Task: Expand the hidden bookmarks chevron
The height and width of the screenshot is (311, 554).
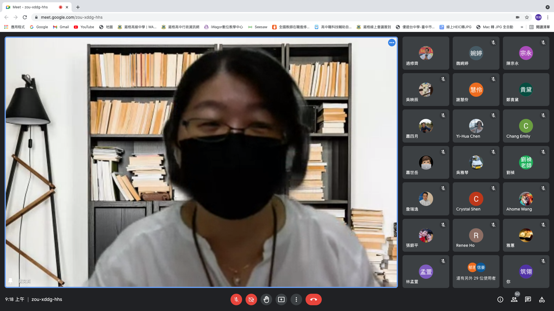Action: 522,27
